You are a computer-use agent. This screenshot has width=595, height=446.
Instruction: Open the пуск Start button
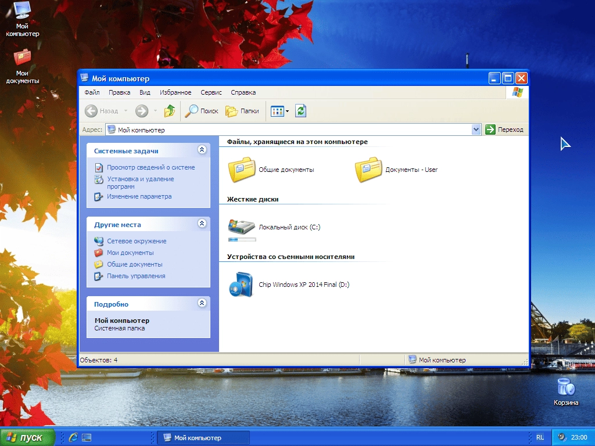point(27,437)
